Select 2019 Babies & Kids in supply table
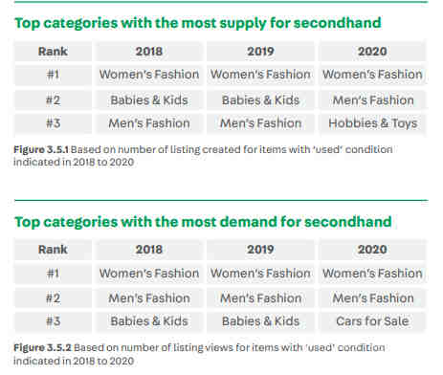The height and width of the screenshot is (375, 443). click(x=260, y=100)
